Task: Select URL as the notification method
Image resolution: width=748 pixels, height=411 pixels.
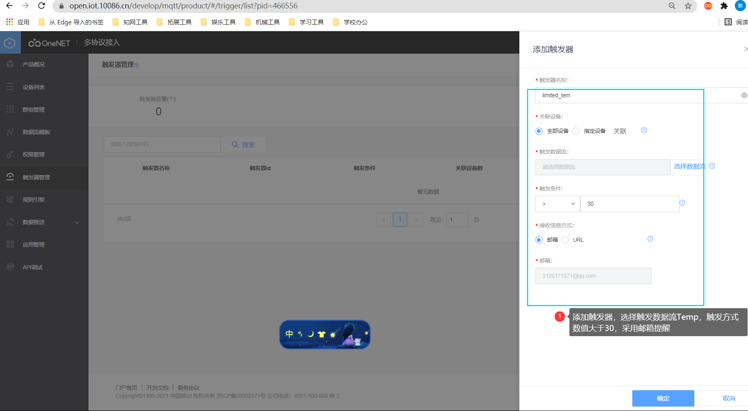Action: pos(565,239)
